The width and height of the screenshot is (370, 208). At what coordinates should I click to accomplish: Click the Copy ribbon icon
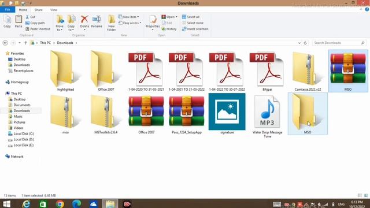pos(7,21)
